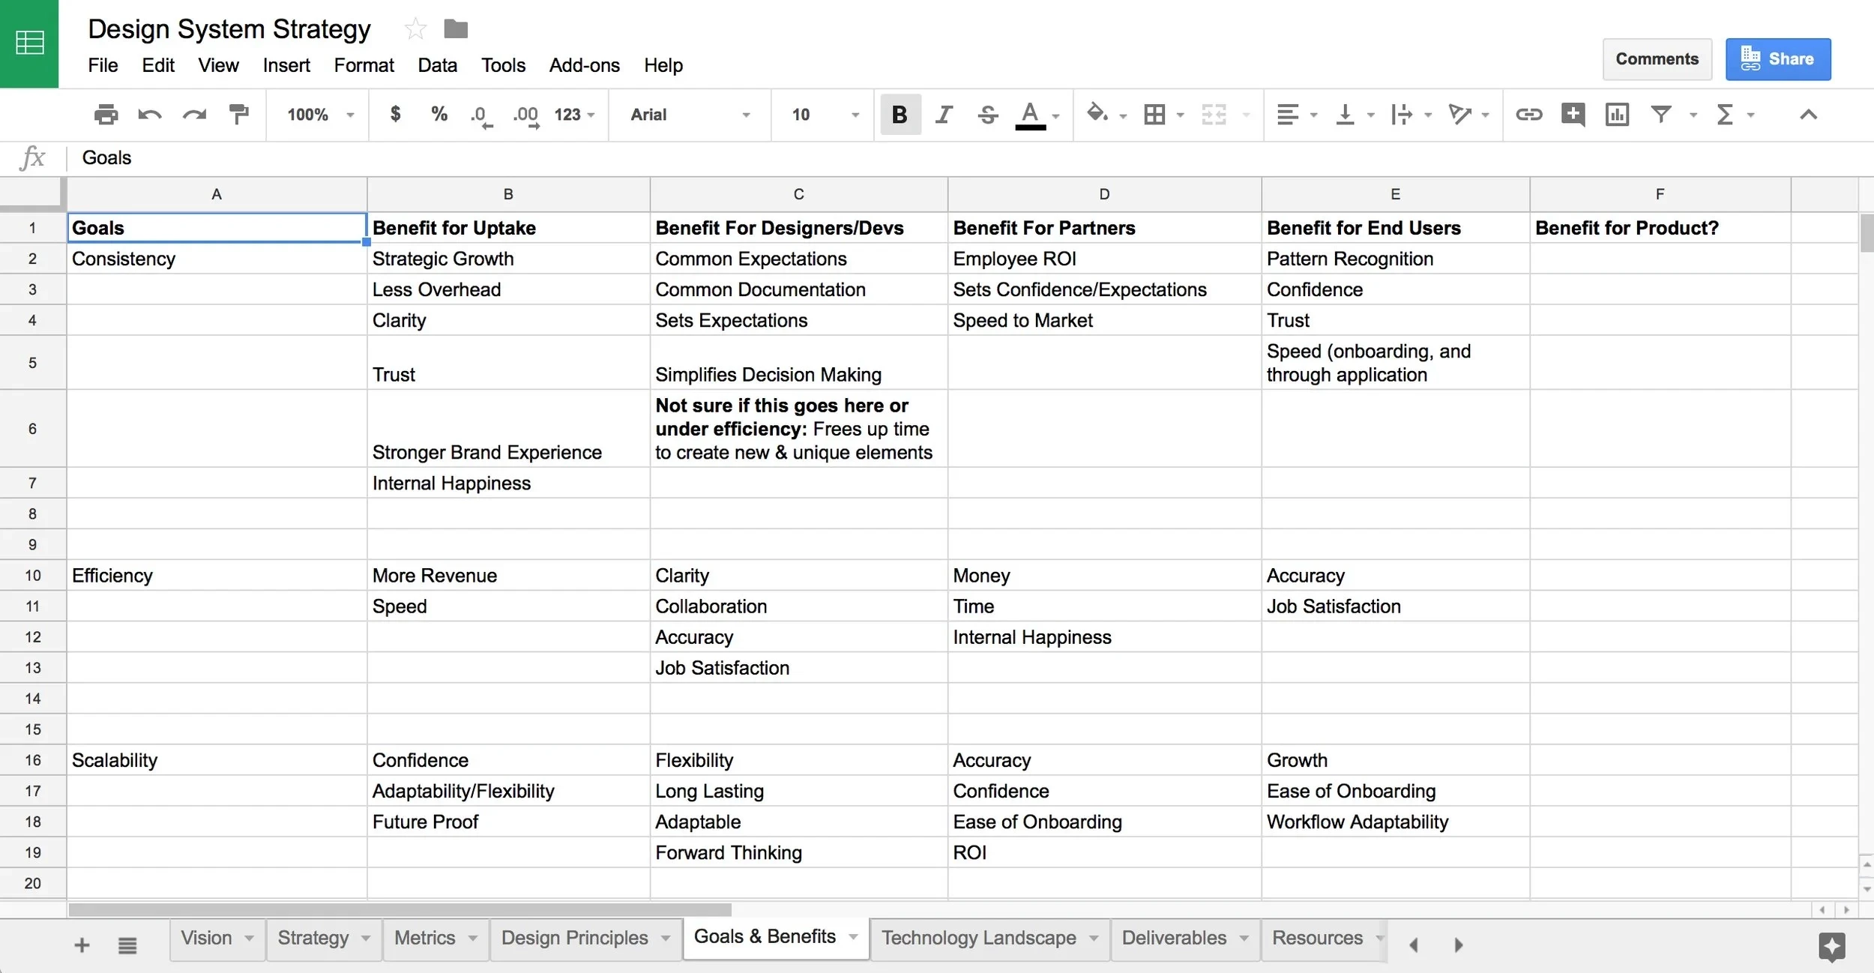Open the Comments button
Image resolution: width=1874 pixels, height=973 pixels.
[1657, 59]
